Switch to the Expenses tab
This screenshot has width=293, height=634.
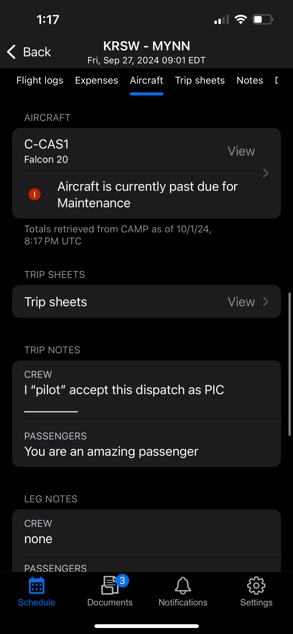(x=96, y=80)
